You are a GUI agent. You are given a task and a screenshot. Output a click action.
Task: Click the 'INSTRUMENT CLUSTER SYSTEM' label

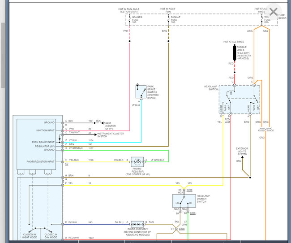pyautogui.click(x=111, y=135)
